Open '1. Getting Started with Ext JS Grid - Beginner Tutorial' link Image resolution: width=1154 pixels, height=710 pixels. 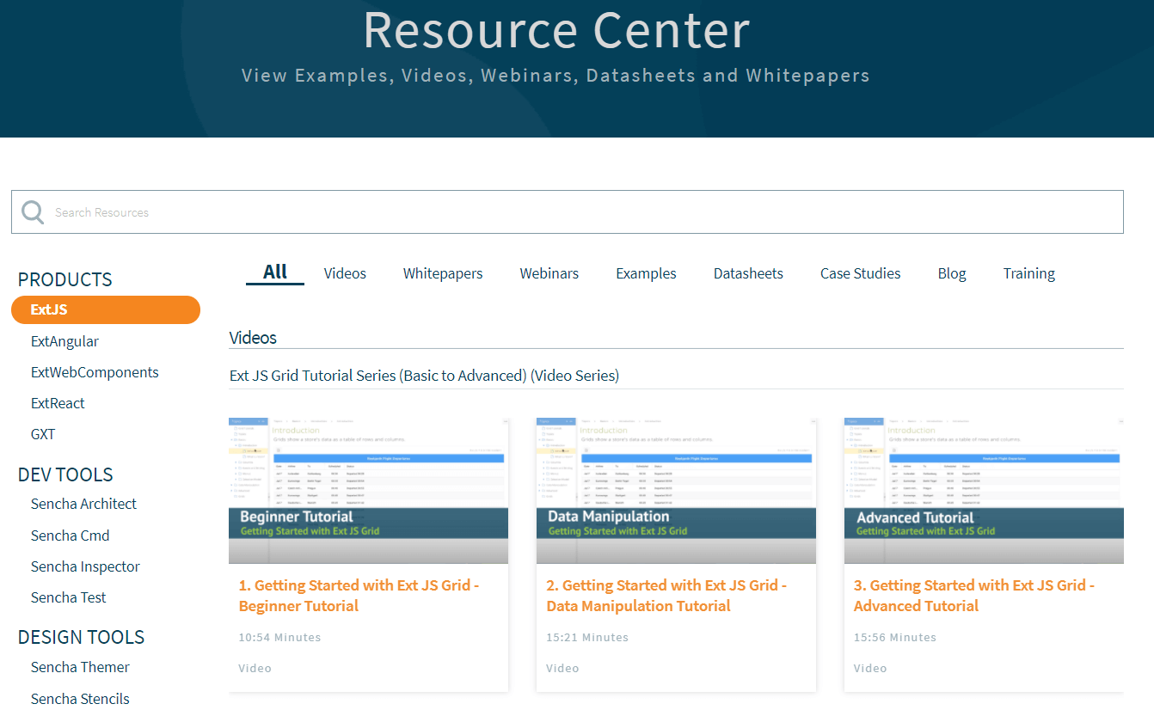[359, 596]
